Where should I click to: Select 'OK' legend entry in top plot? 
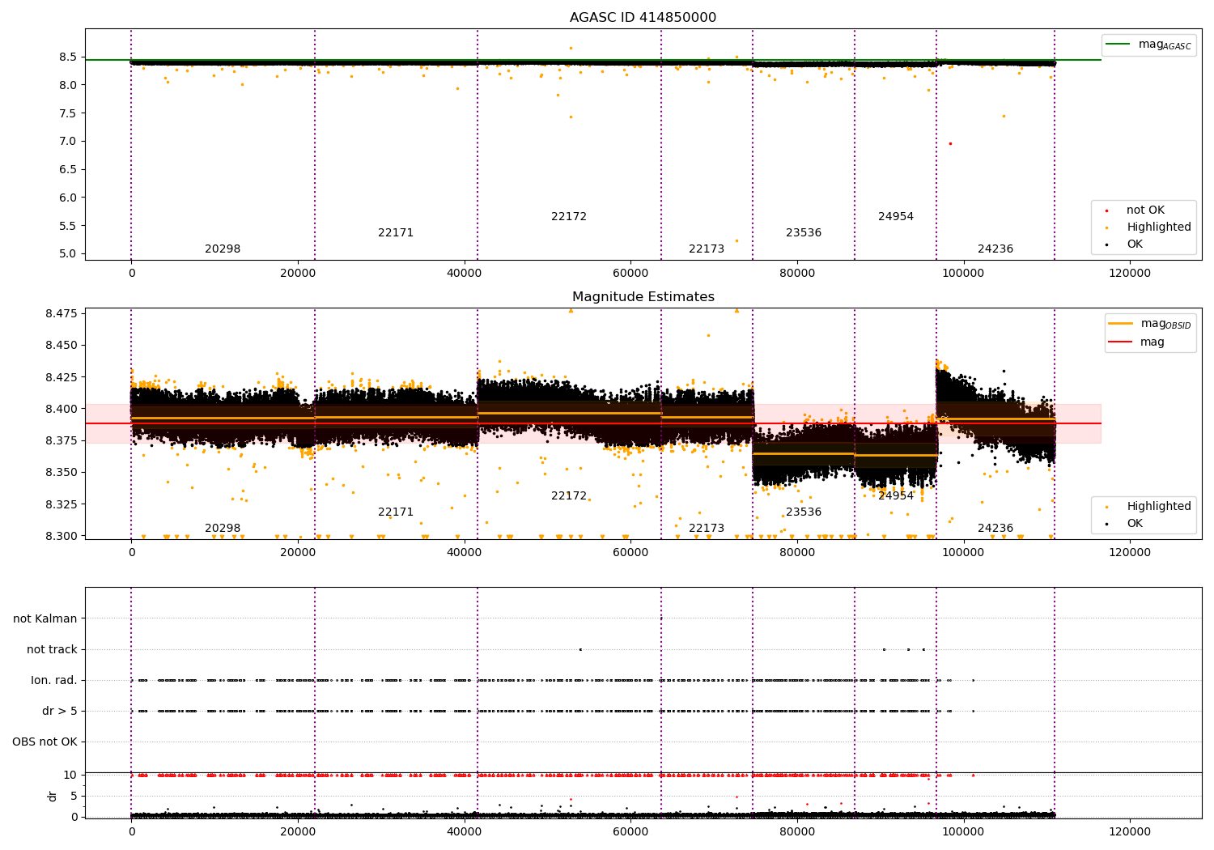point(1135,244)
